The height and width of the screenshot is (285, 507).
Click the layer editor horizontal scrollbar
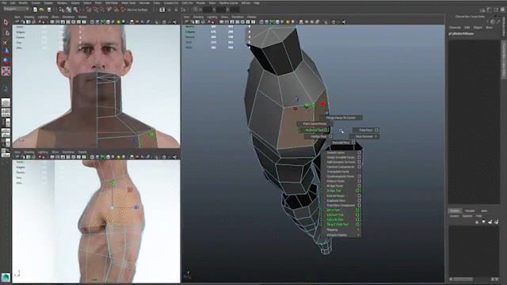(x=463, y=279)
